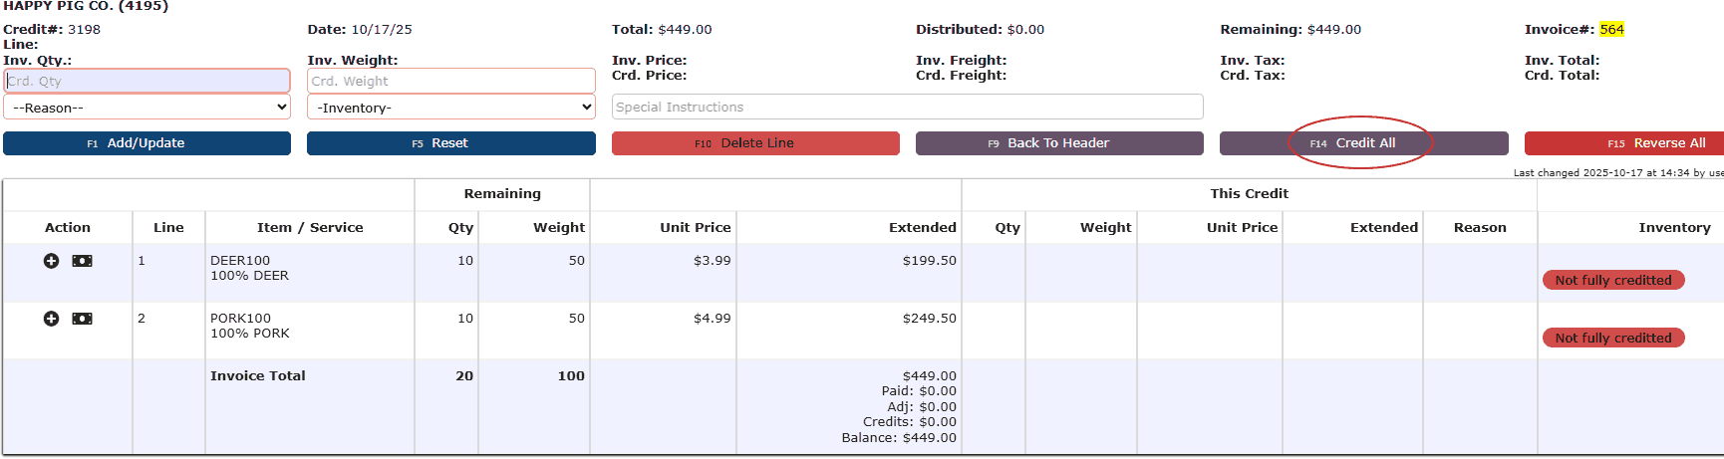Select the DEER100 item row text
Screen dimensions: 1724x459
pyautogui.click(x=240, y=261)
